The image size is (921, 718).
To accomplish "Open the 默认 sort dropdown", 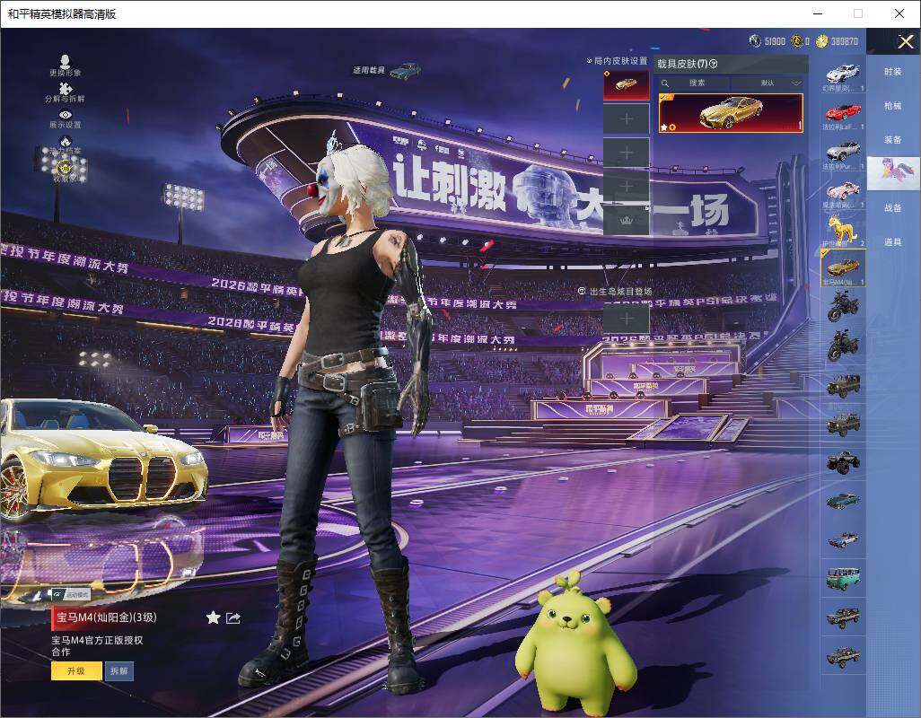I will (768, 83).
